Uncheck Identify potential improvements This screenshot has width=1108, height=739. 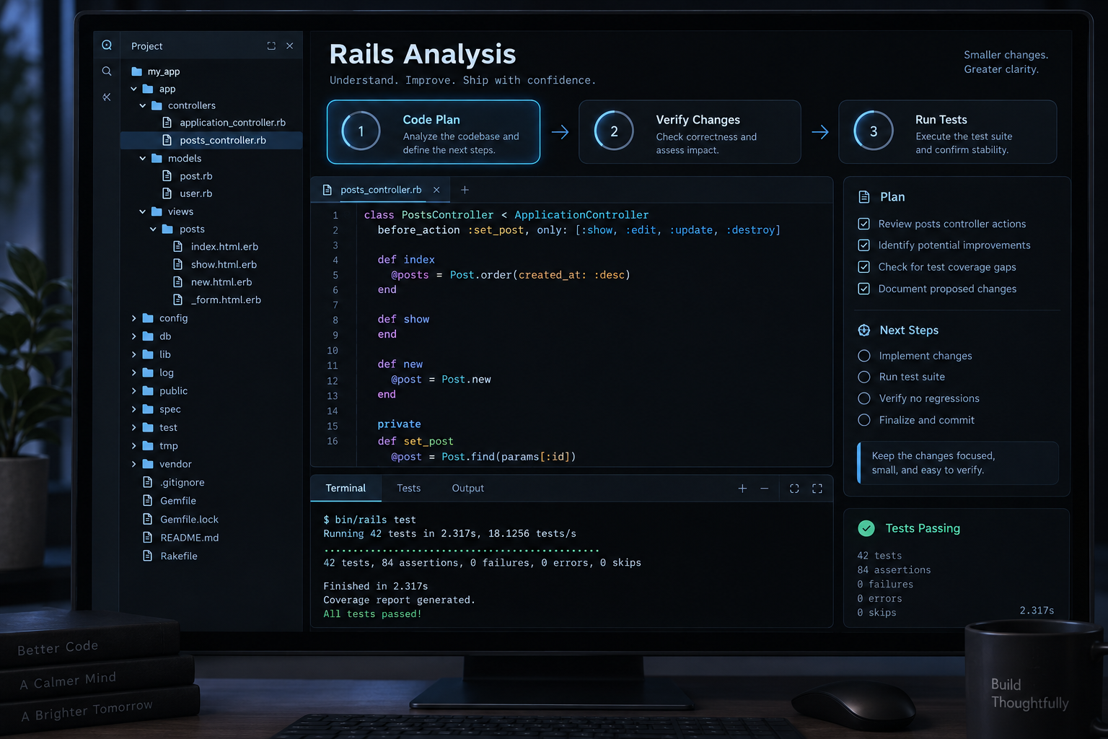[x=863, y=245]
